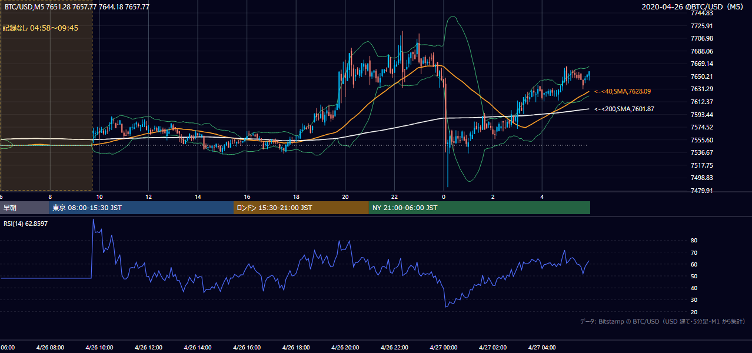Click RSI axis level 60
The width and height of the screenshot is (752, 353).
click(694, 264)
